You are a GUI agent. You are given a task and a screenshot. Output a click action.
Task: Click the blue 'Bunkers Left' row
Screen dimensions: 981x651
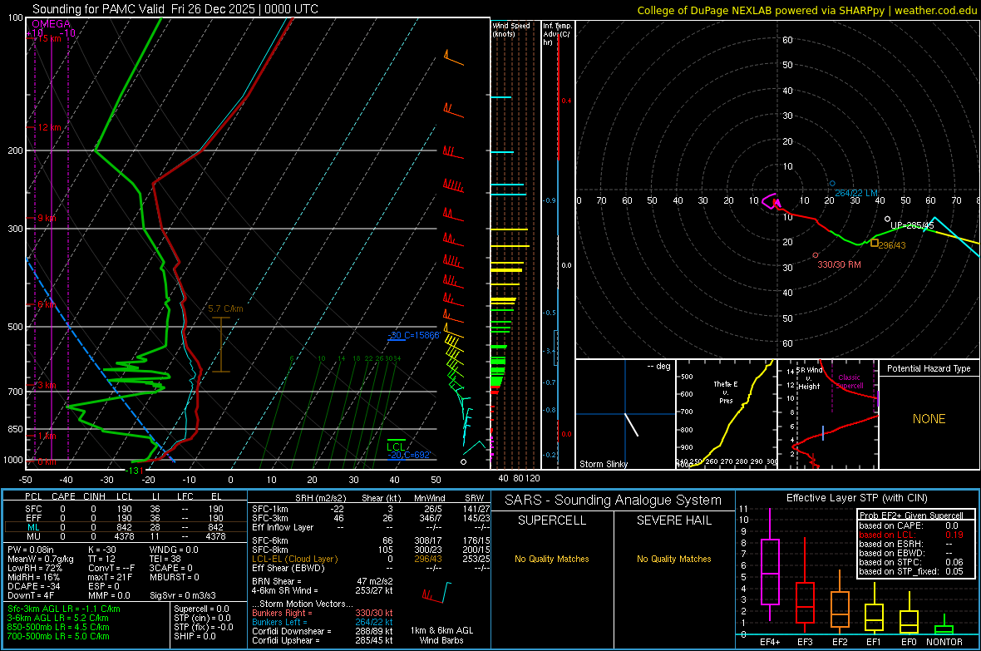[323, 622]
